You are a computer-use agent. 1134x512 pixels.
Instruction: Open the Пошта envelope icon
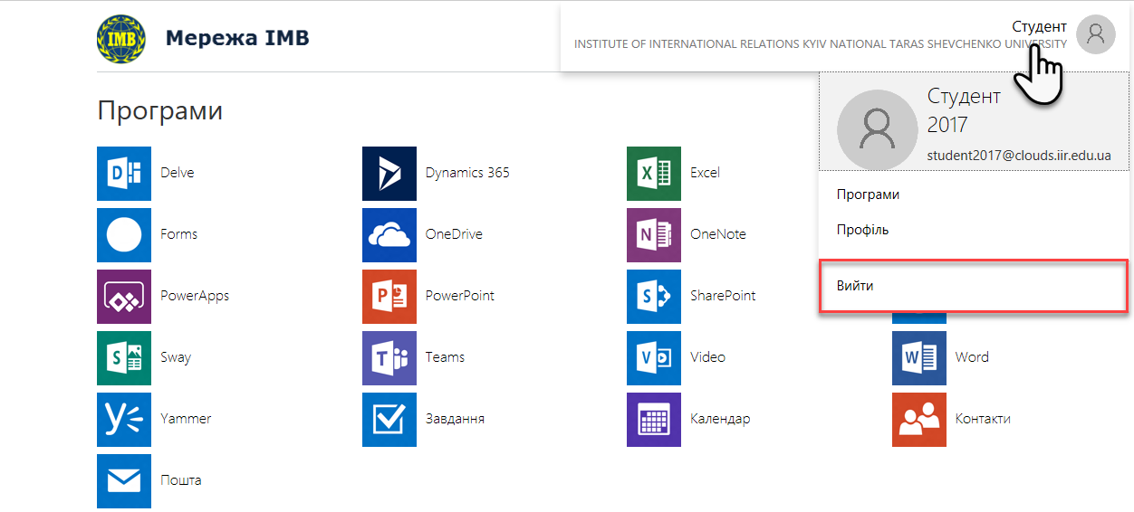coord(124,480)
